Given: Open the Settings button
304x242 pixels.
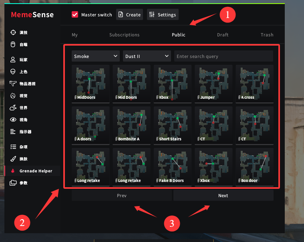Looking at the screenshot, I should click(162, 15).
